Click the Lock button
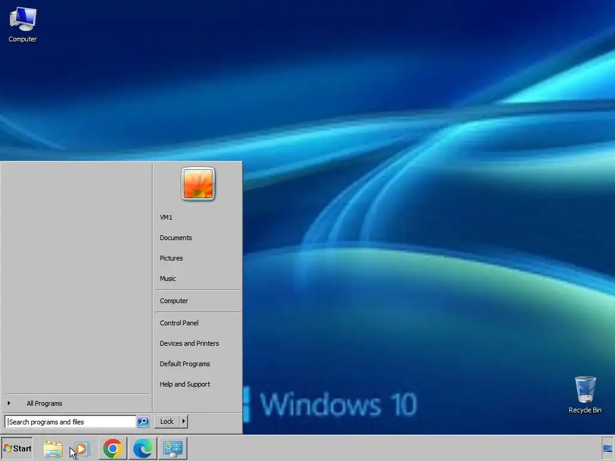Image resolution: width=615 pixels, height=461 pixels. click(167, 421)
